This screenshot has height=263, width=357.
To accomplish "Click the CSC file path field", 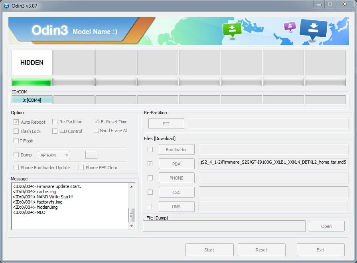I will pos(274,192).
